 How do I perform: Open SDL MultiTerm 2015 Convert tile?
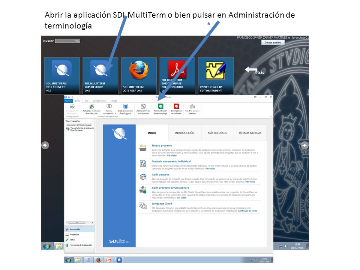pos(62,76)
